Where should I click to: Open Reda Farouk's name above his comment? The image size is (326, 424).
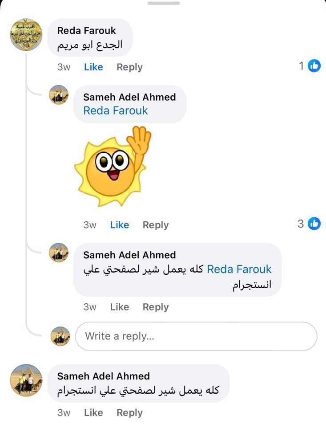pyautogui.click(x=86, y=30)
